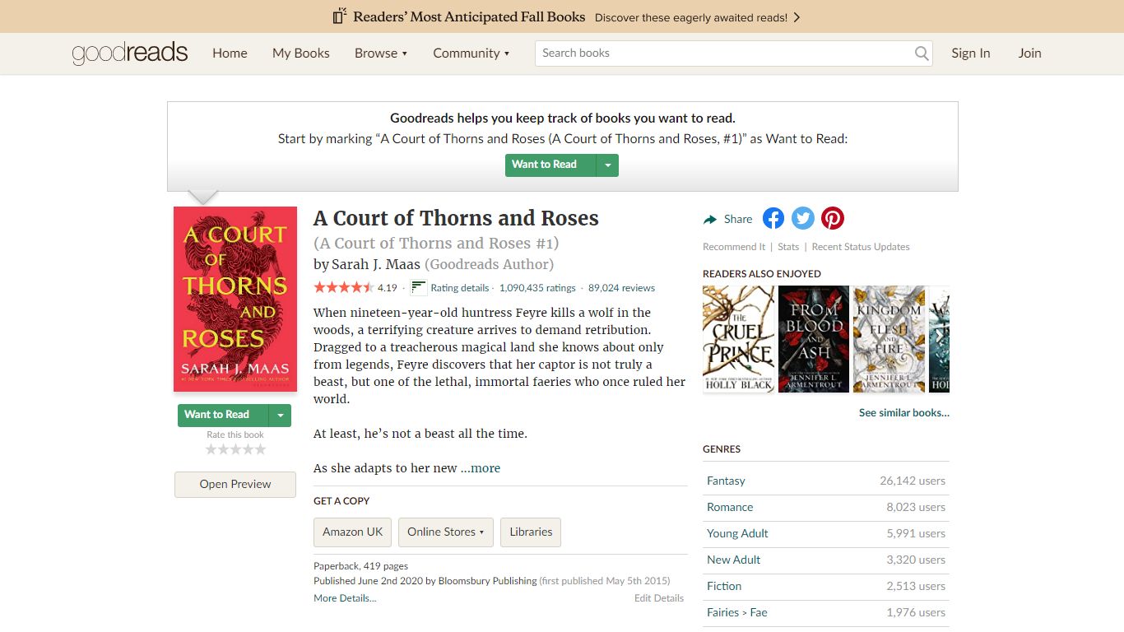
Task: Click the Goodreads logo
Action: click(x=130, y=53)
